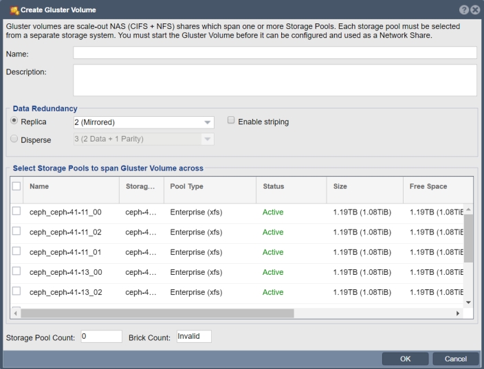
Task: Sort by the Status column header
Action: tap(291, 190)
